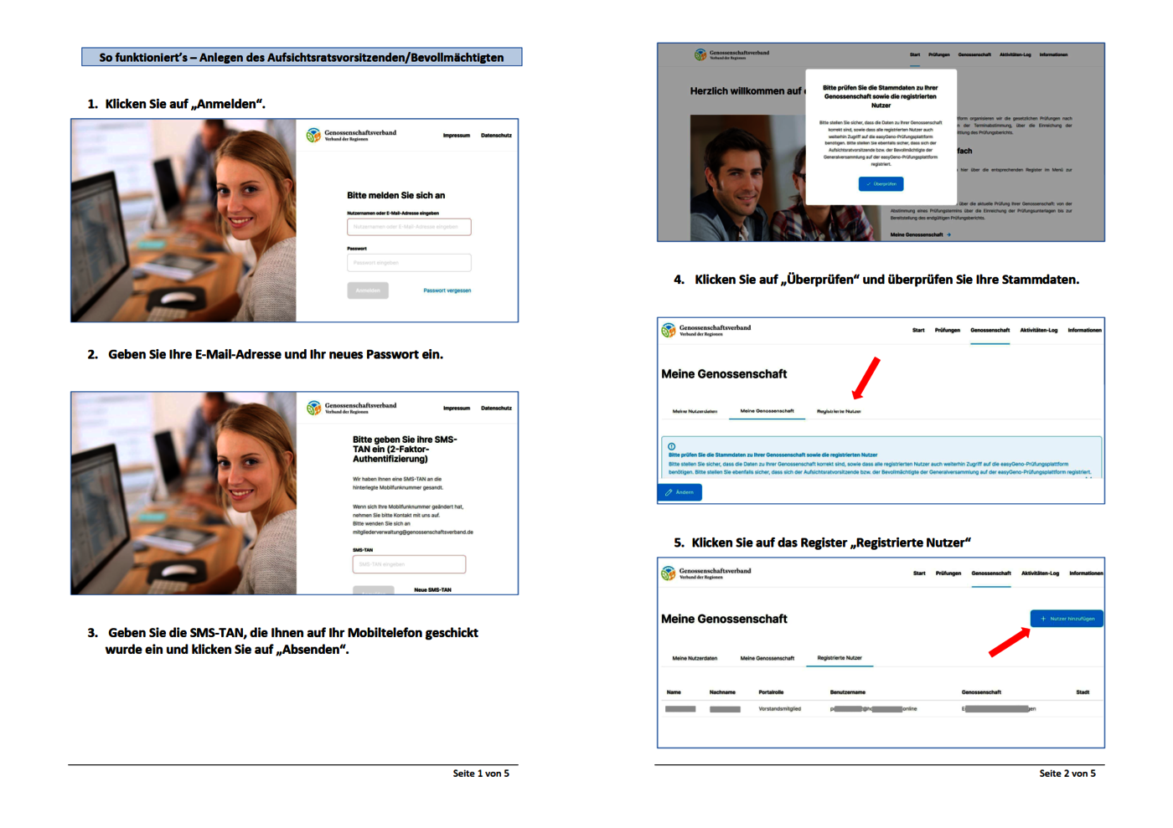The height and width of the screenshot is (828, 1173).
Task: Click the info icon in the blue notice box
Action: 672,446
